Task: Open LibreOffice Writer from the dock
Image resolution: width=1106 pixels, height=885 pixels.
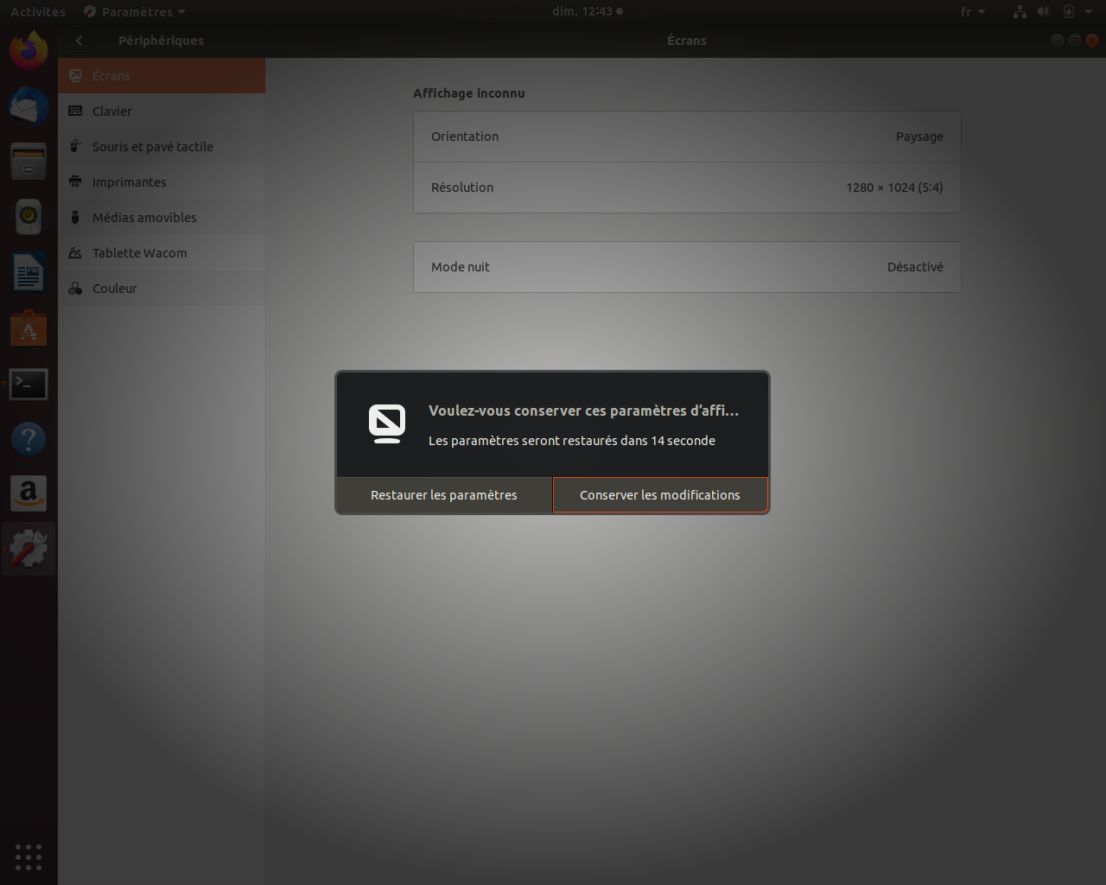Action: point(29,274)
